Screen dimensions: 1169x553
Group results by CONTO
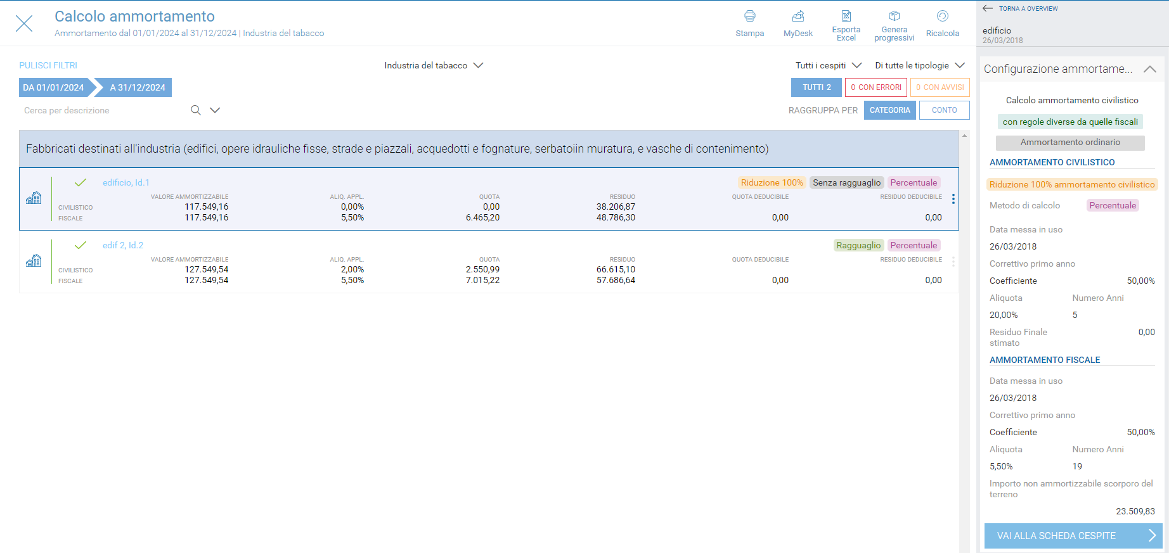pos(944,110)
